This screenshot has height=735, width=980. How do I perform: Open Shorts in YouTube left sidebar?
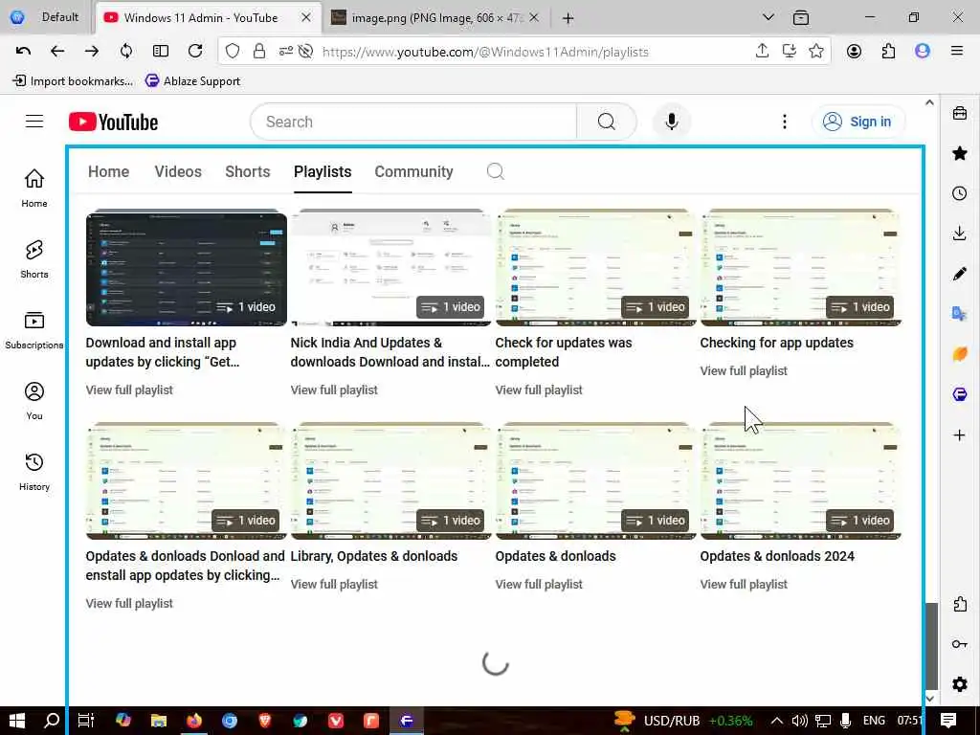(x=34, y=258)
